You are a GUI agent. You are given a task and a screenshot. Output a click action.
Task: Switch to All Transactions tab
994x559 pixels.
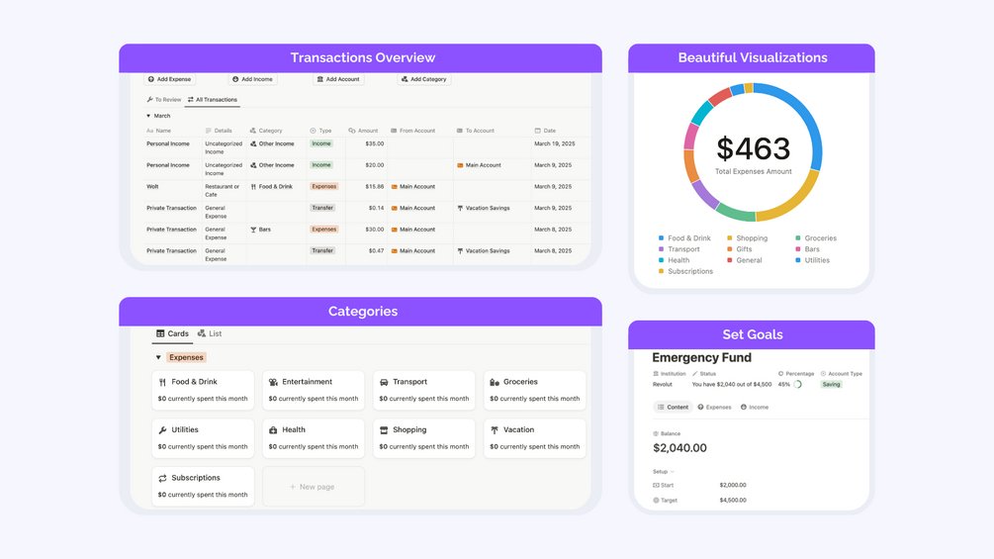click(213, 100)
